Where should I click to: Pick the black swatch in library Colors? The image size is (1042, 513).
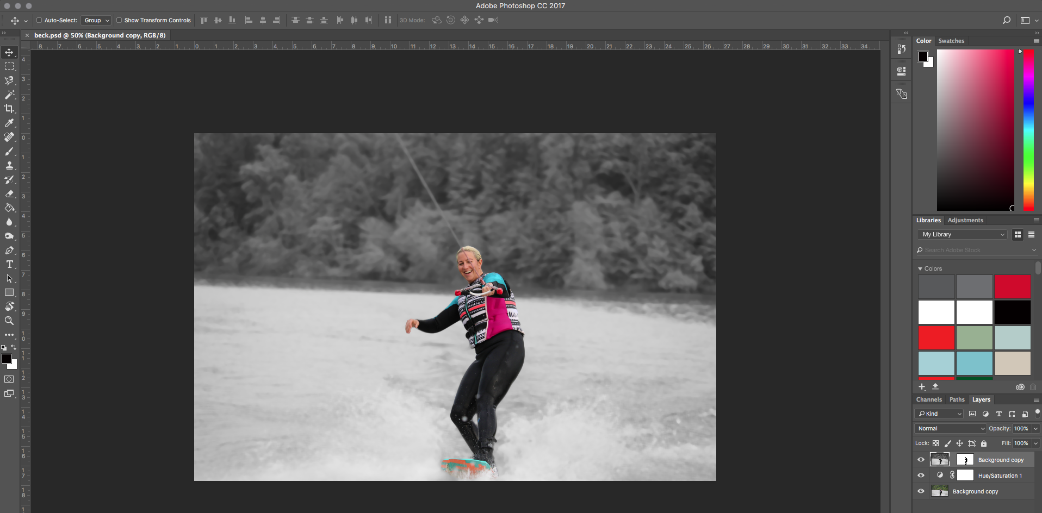1013,312
